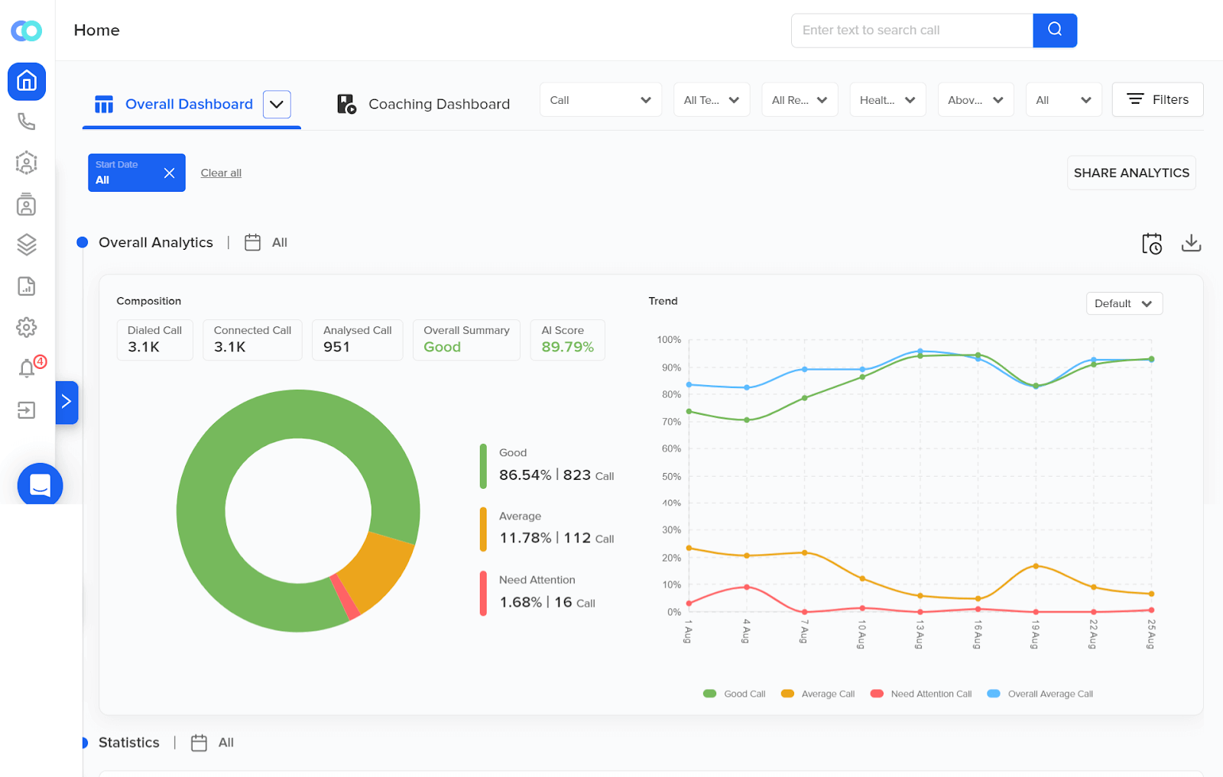The height and width of the screenshot is (777, 1223).
Task: Expand the Call filter dropdown
Action: (600, 99)
